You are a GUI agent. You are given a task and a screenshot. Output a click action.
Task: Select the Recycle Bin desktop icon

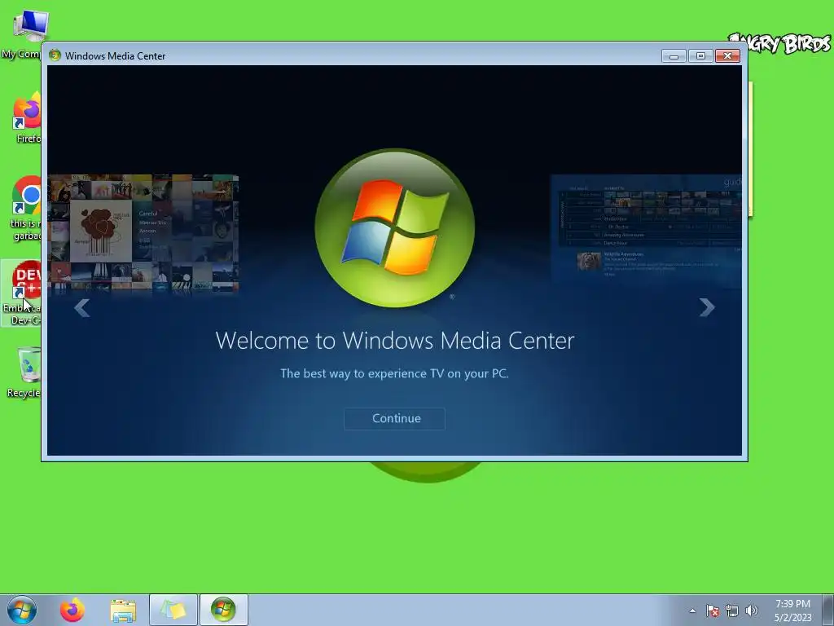pyautogui.click(x=22, y=372)
